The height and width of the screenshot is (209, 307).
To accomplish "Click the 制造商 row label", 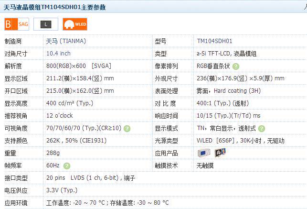I will pyautogui.click(x=13, y=41).
